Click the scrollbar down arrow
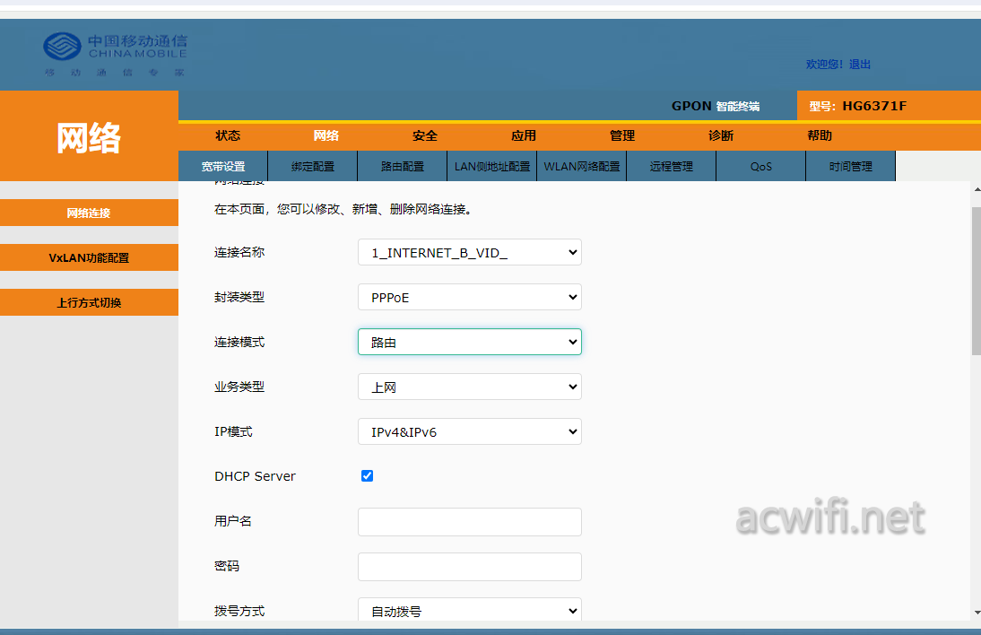This screenshot has width=981, height=635. [977, 613]
